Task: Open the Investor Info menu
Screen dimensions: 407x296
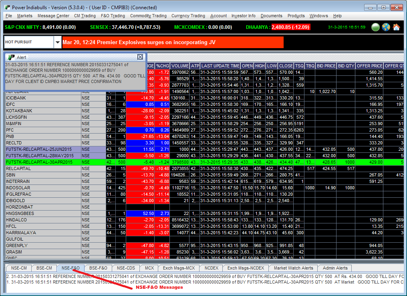Action: pos(243,16)
